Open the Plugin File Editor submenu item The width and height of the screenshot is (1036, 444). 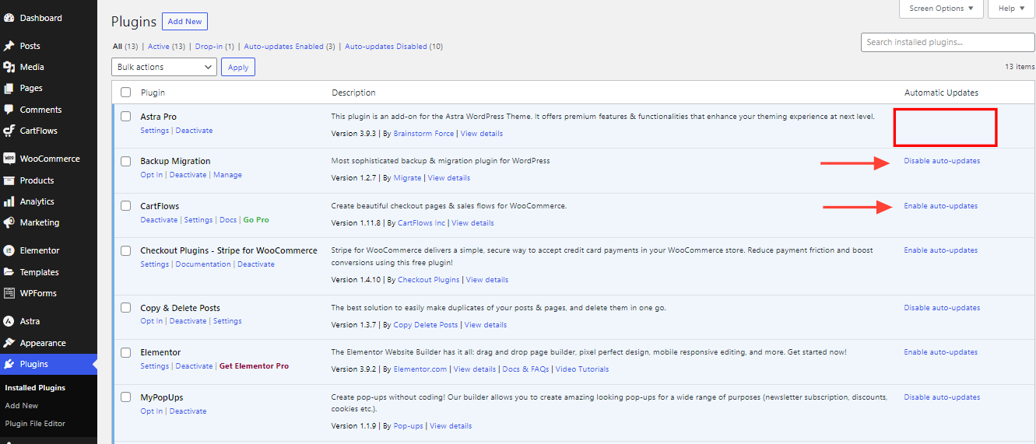[35, 424]
